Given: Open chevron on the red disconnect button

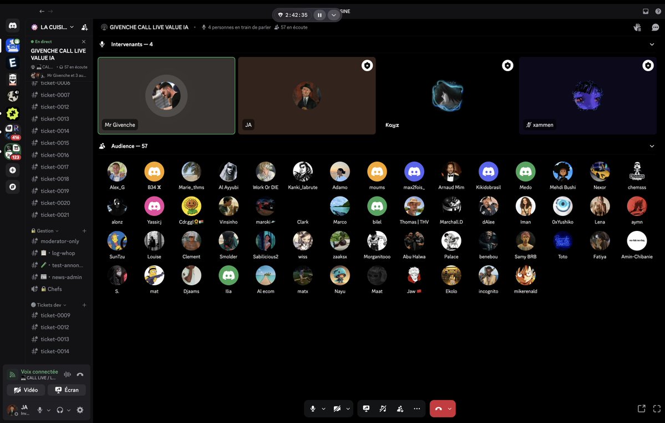Looking at the screenshot, I should point(450,409).
